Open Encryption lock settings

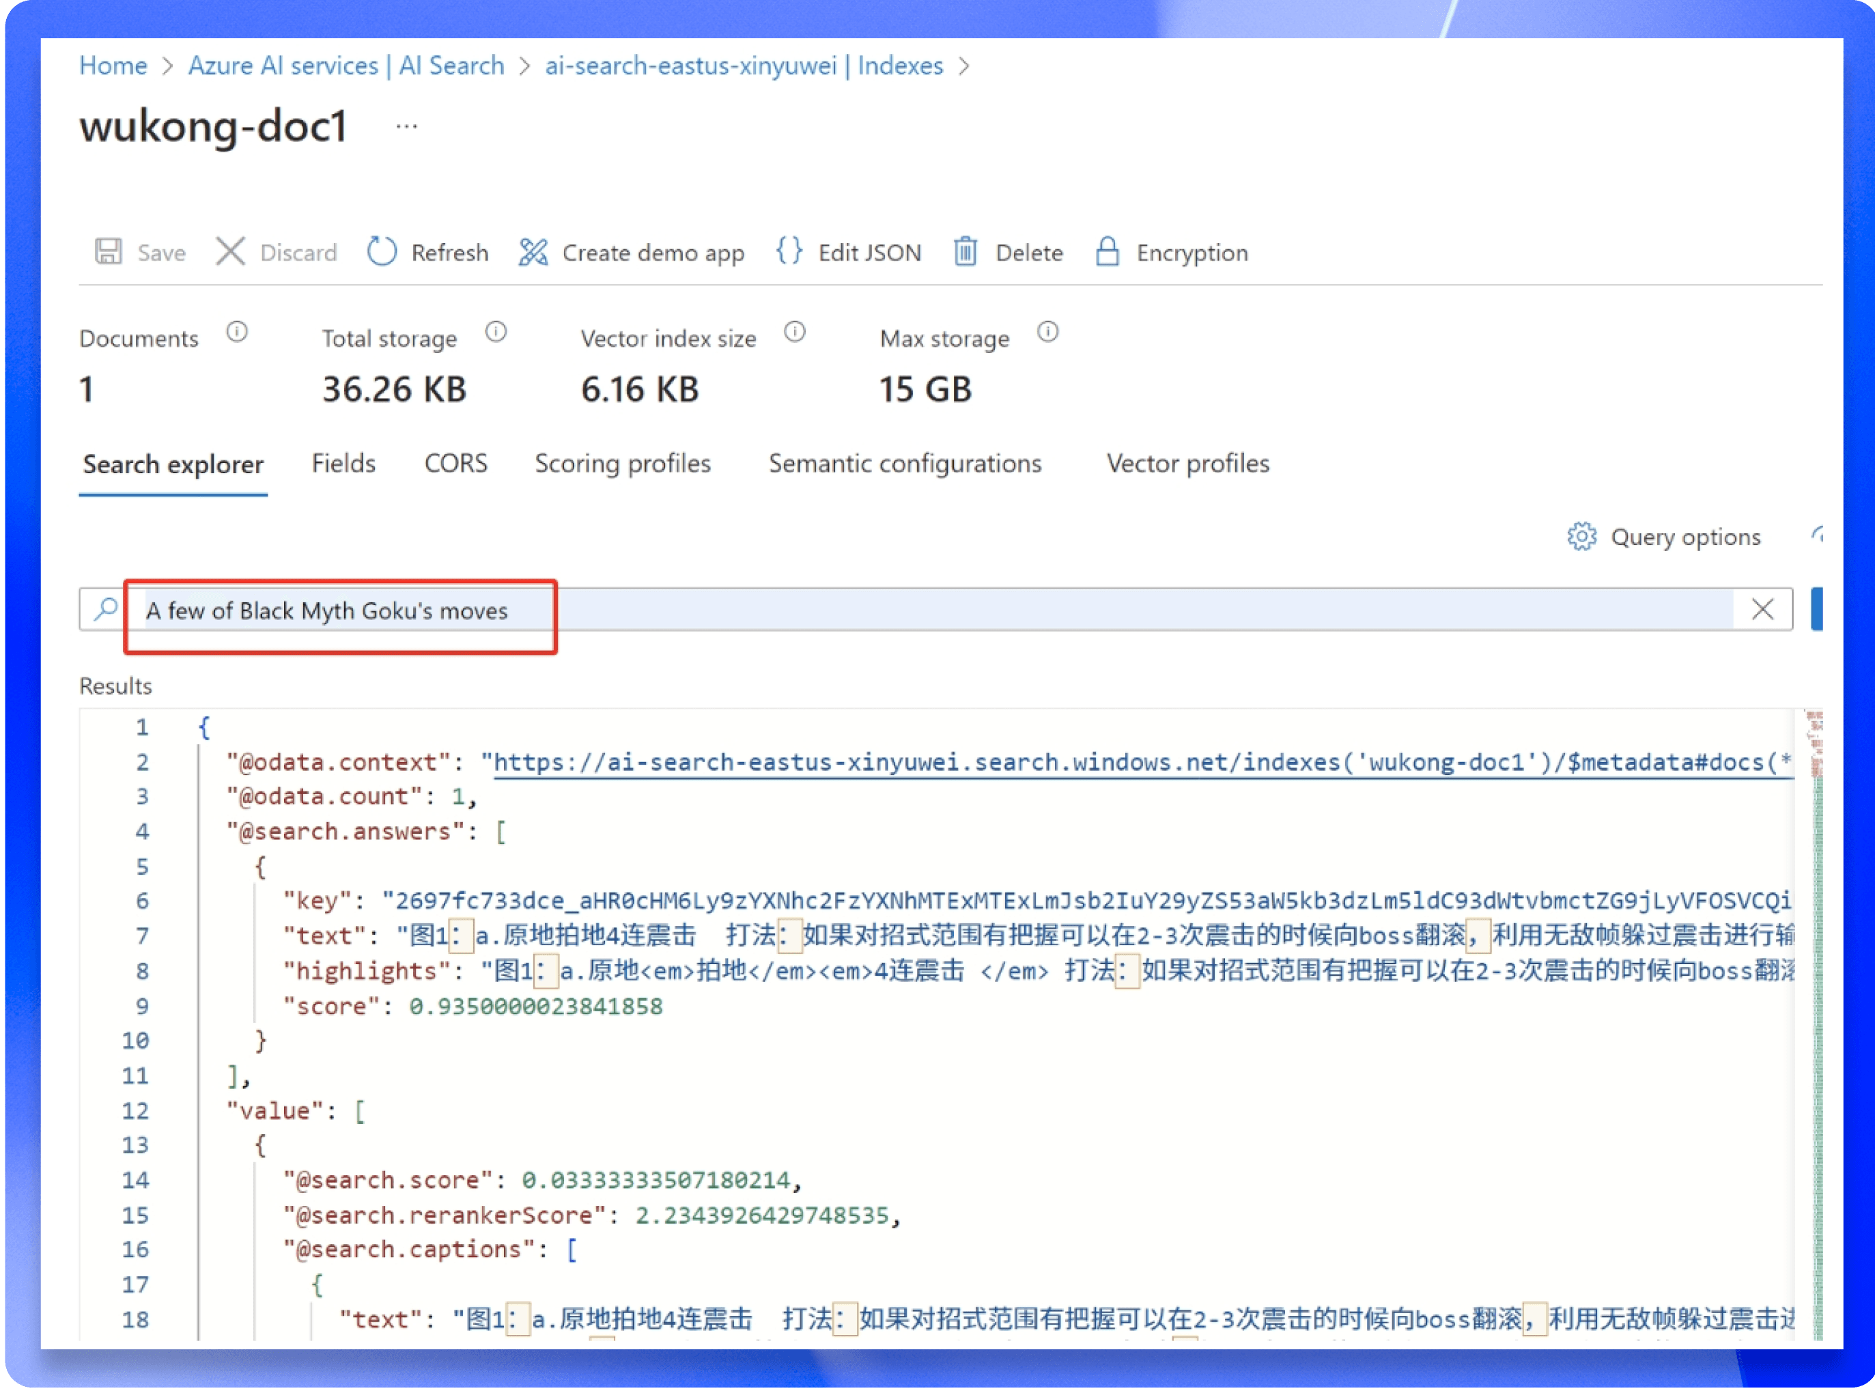pyautogui.click(x=1107, y=251)
